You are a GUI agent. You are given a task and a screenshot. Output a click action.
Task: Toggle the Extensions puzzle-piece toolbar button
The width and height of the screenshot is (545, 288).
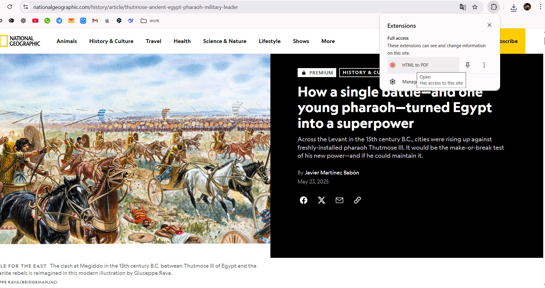[494, 7]
